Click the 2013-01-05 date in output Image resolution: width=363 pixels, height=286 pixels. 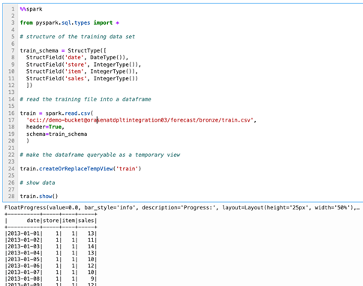(x=23, y=259)
